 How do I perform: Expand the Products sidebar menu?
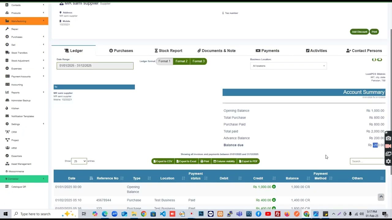(24, 13)
